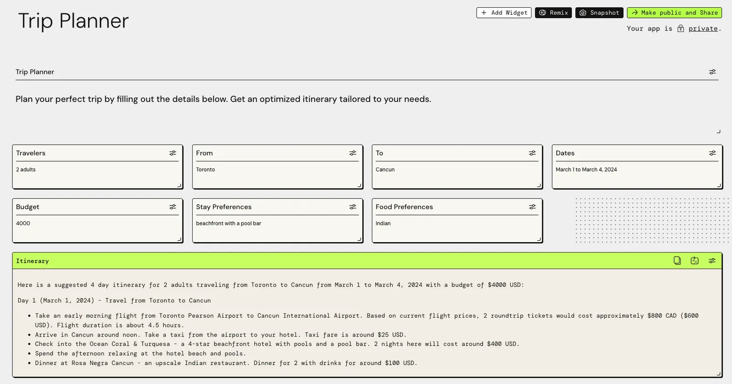Click the Dates widget settings icon
The image size is (732, 384).
coord(712,153)
